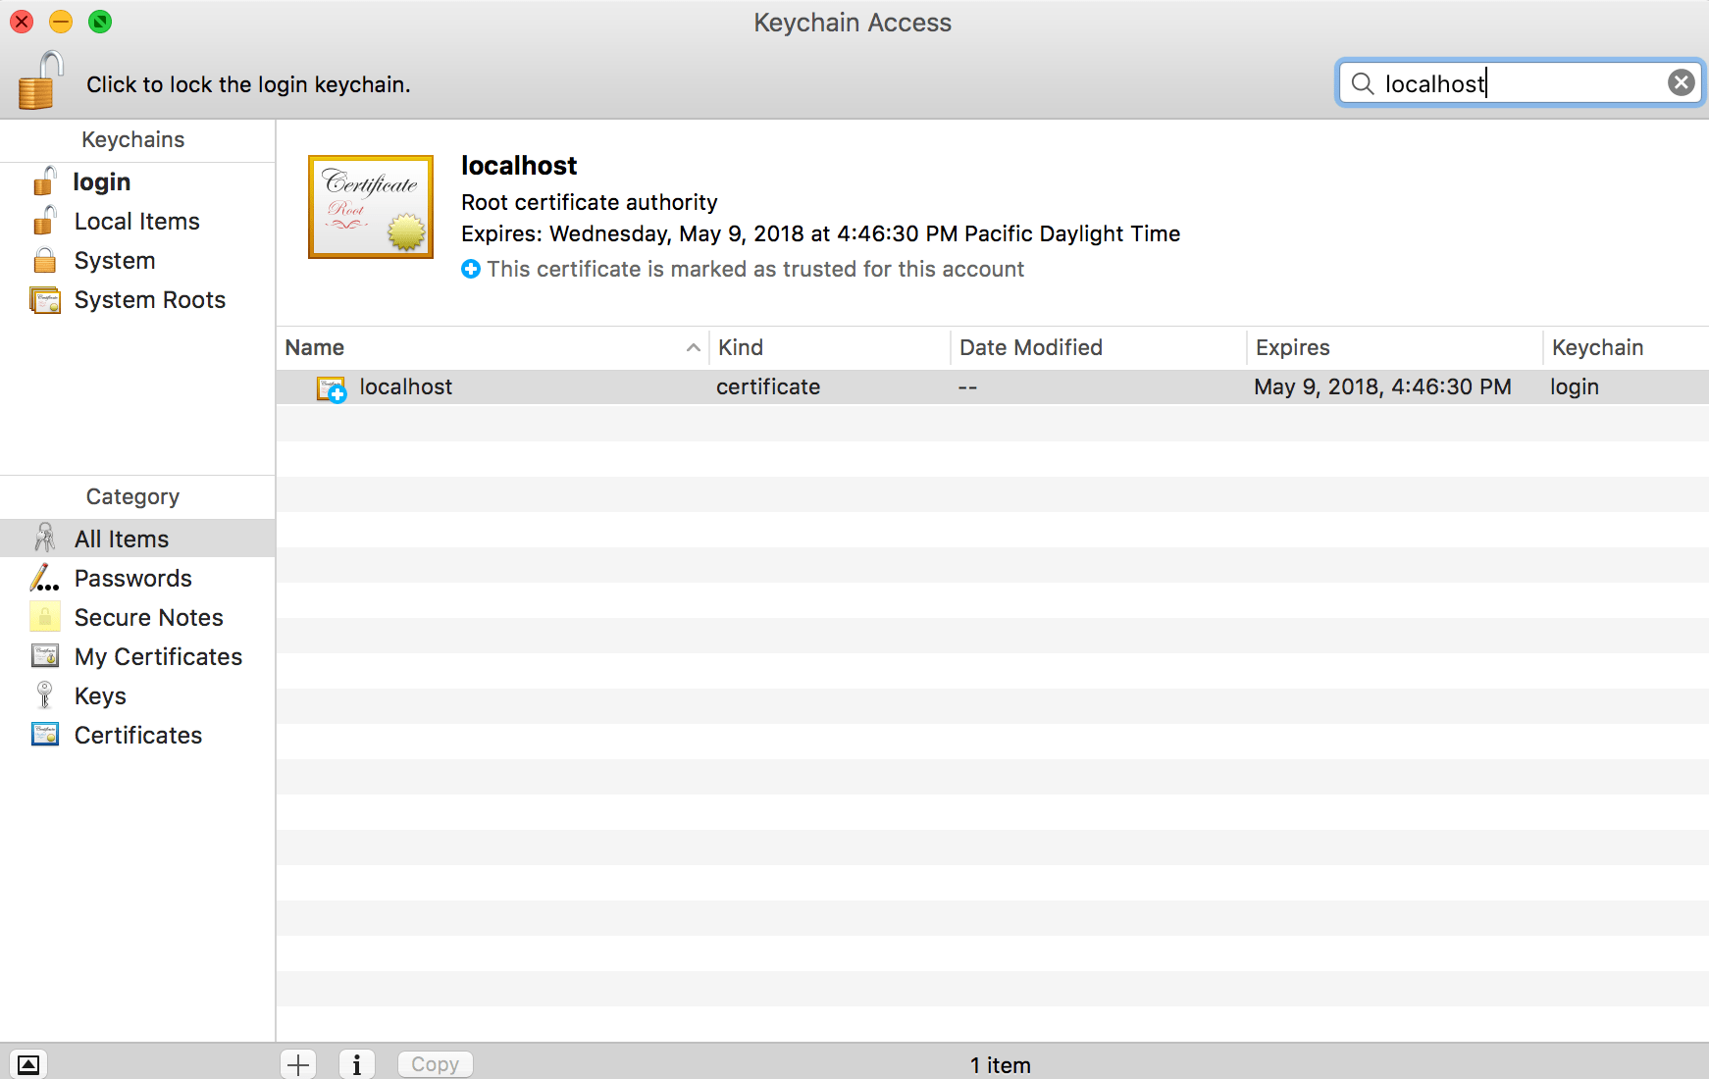Image resolution: width=1709 pixels, height=1079 pixels.
Task: Click 'Click to lock the login keychain' label
Action: point(248,84)
